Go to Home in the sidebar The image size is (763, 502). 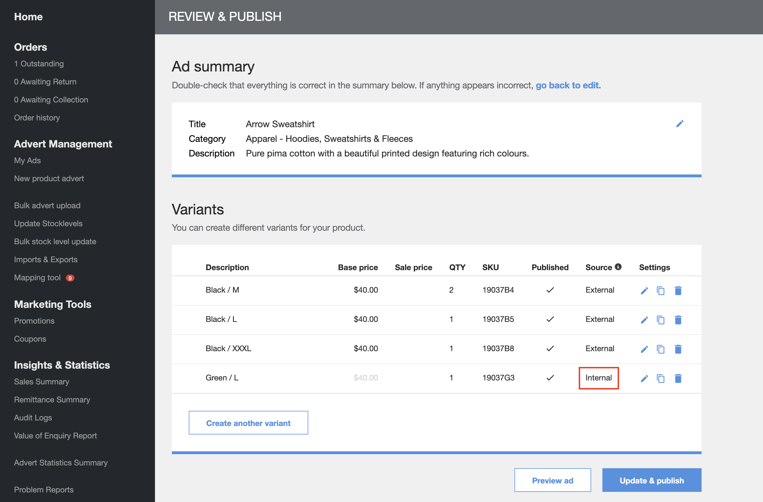(x=28, y=17)
